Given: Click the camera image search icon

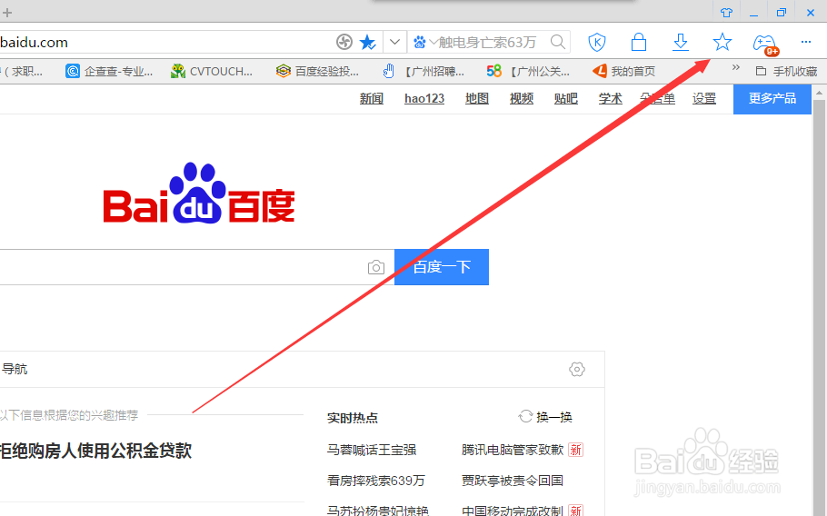Looking at the screenshot, I should pyautogui.click(x=376, y=267).
